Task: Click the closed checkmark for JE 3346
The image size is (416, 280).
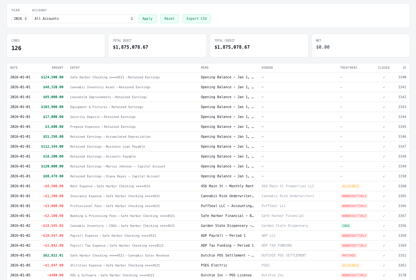Action: [384, 137]
